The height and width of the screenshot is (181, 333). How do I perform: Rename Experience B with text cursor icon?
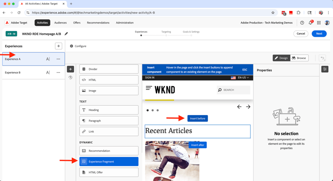pos(48,73)
